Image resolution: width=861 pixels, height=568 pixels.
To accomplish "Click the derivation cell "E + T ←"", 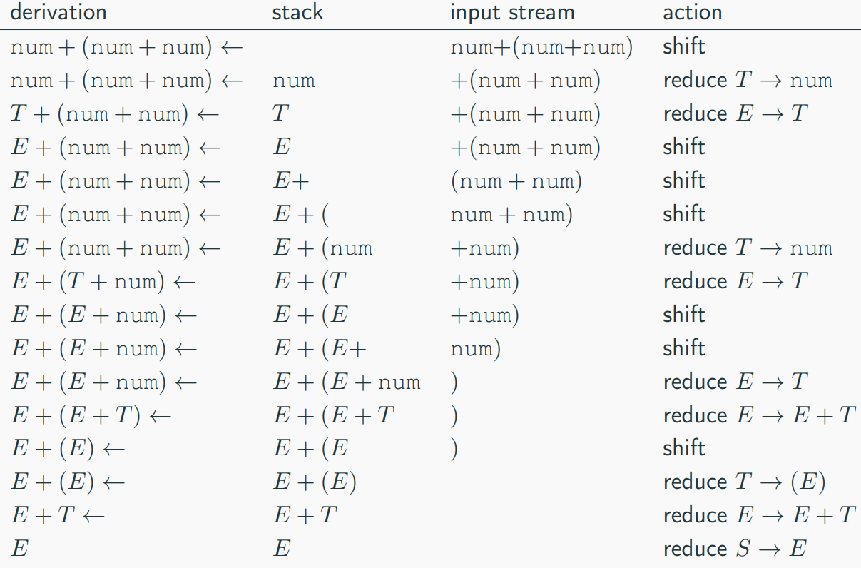I will [57, 516].
